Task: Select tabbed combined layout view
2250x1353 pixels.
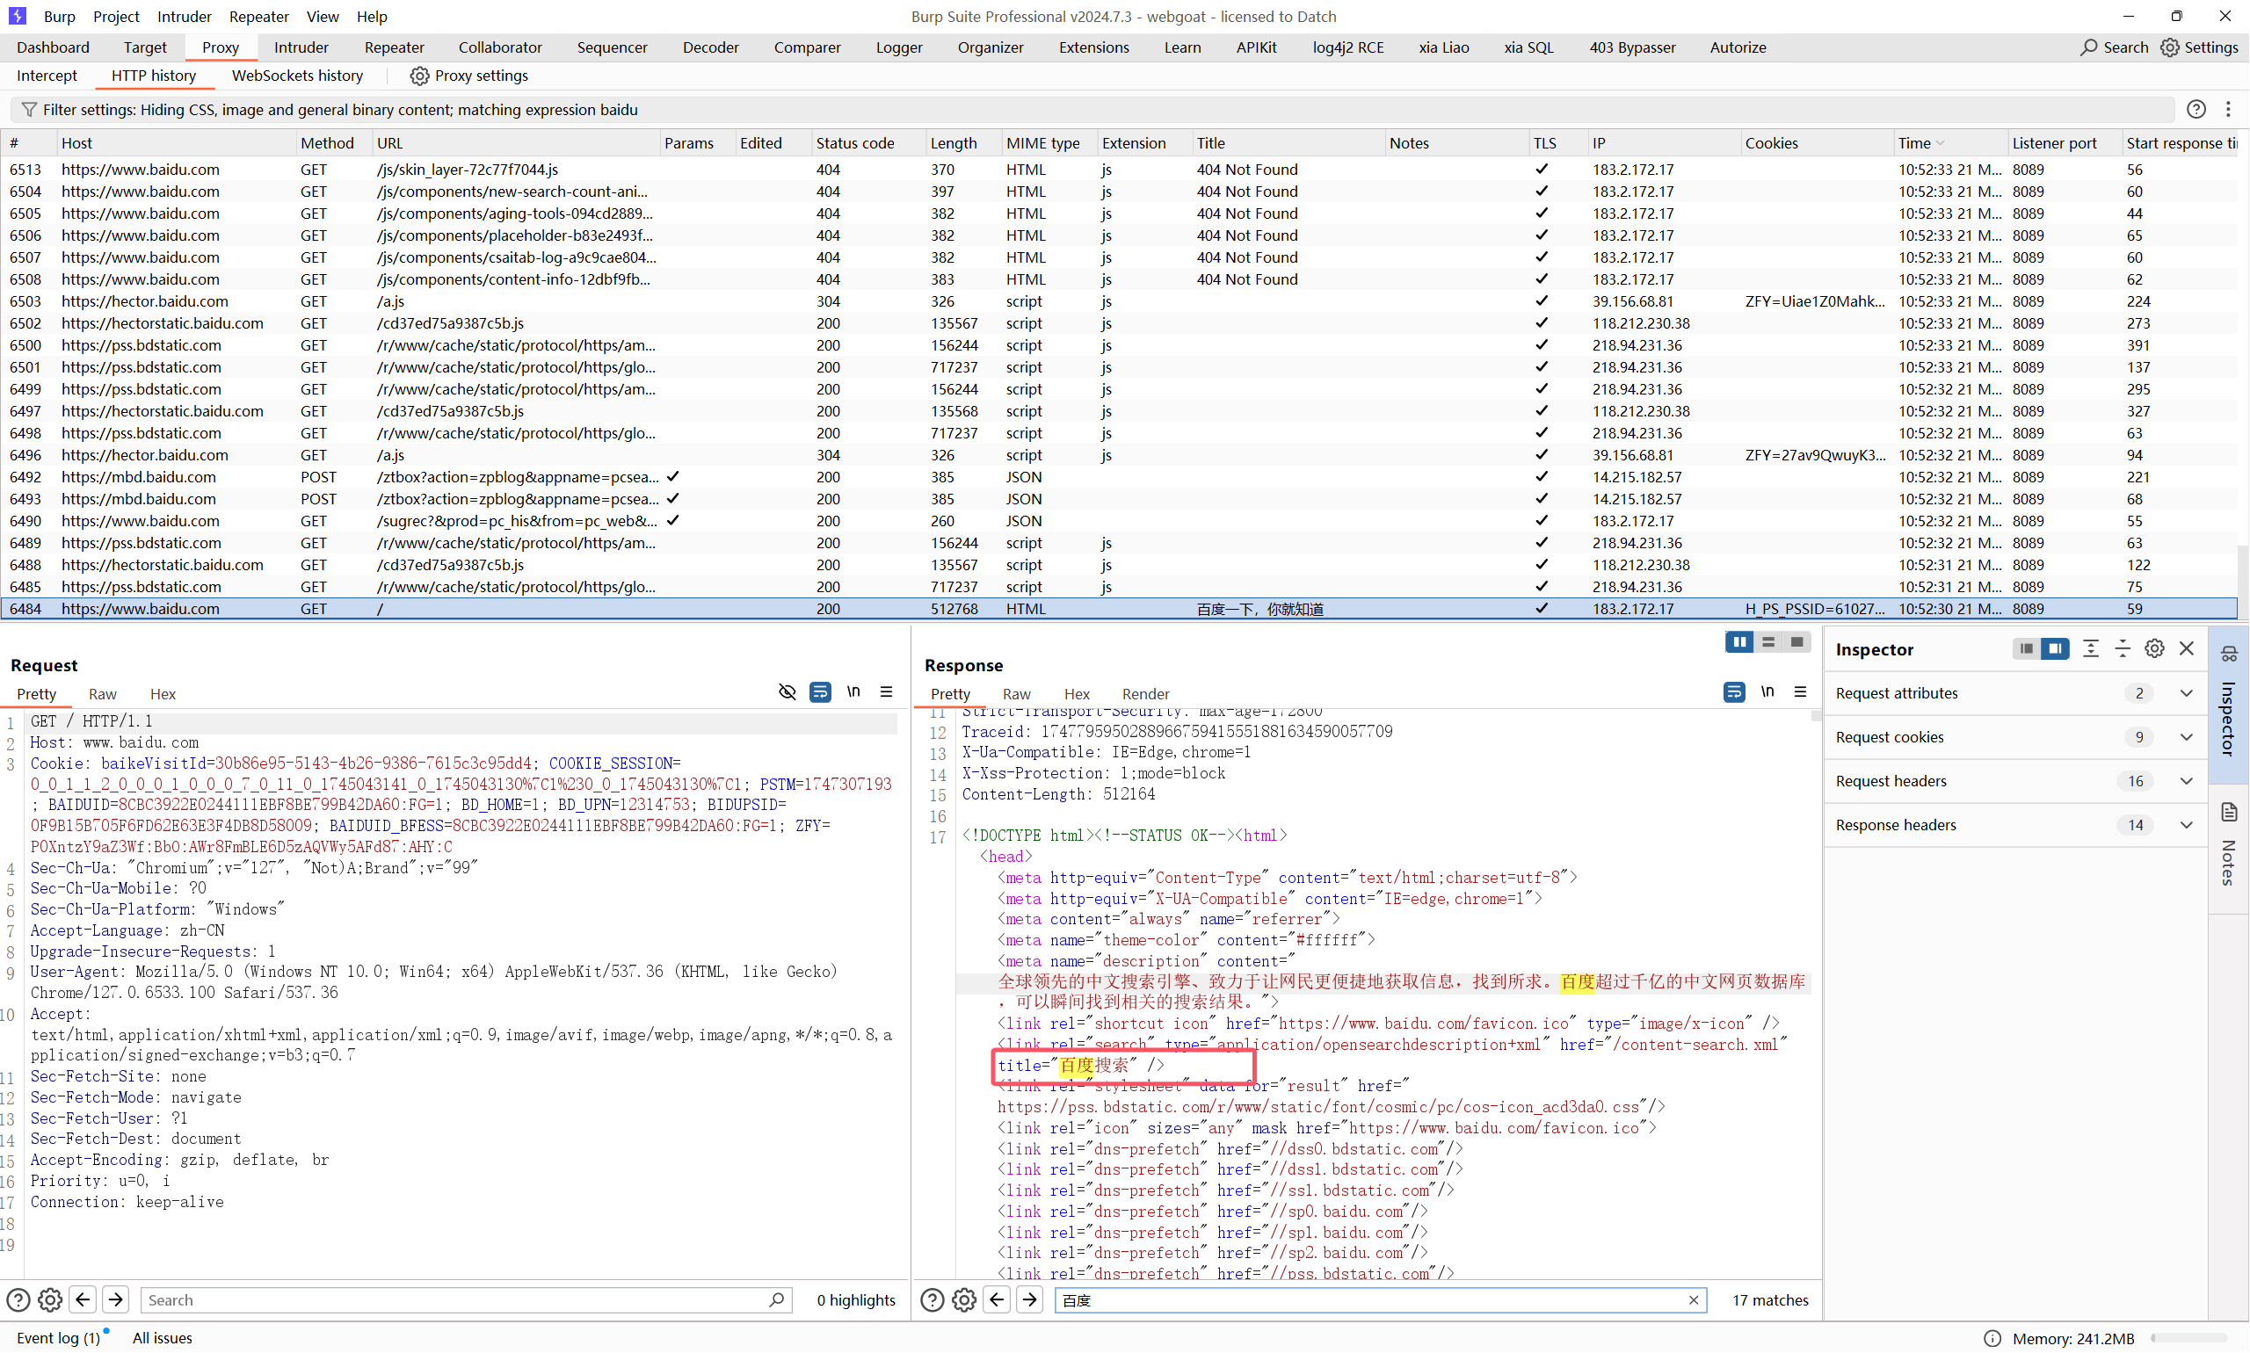Action: point(1796,643)
